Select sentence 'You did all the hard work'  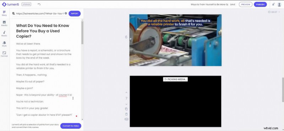coord(43,66)
